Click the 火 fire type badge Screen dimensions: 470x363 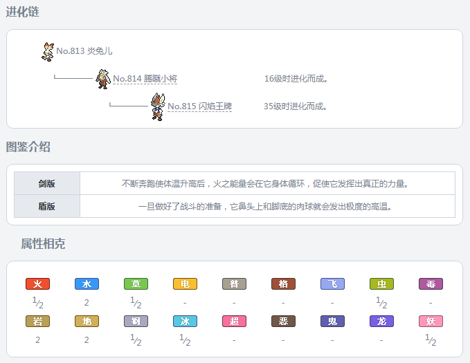coord(37,283)
